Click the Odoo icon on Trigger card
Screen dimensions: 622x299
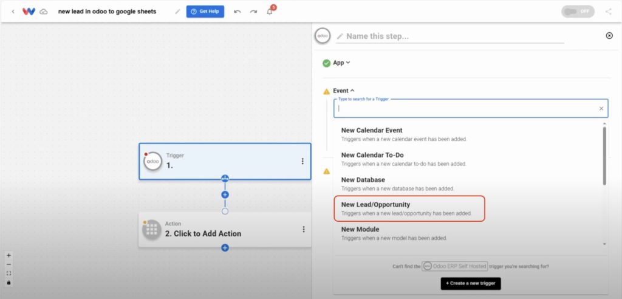pyautogui.click(x=152, y=162)
